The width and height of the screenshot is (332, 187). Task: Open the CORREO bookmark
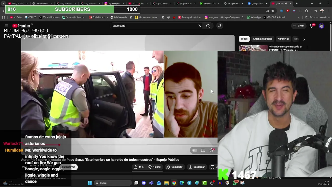click(x=30, y=17)
